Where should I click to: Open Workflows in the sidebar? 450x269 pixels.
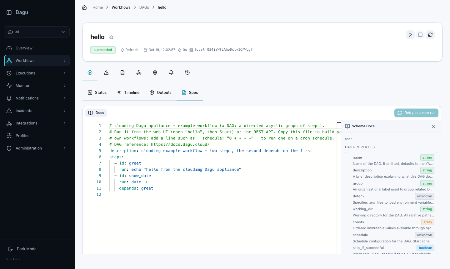click(x=37, y=61)
